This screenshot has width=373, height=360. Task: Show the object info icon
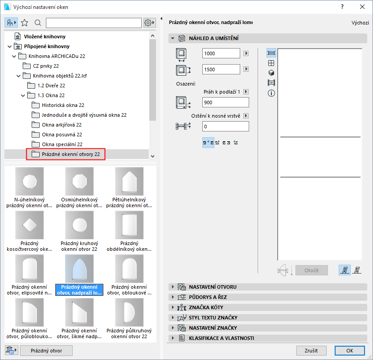pos(271,93)
